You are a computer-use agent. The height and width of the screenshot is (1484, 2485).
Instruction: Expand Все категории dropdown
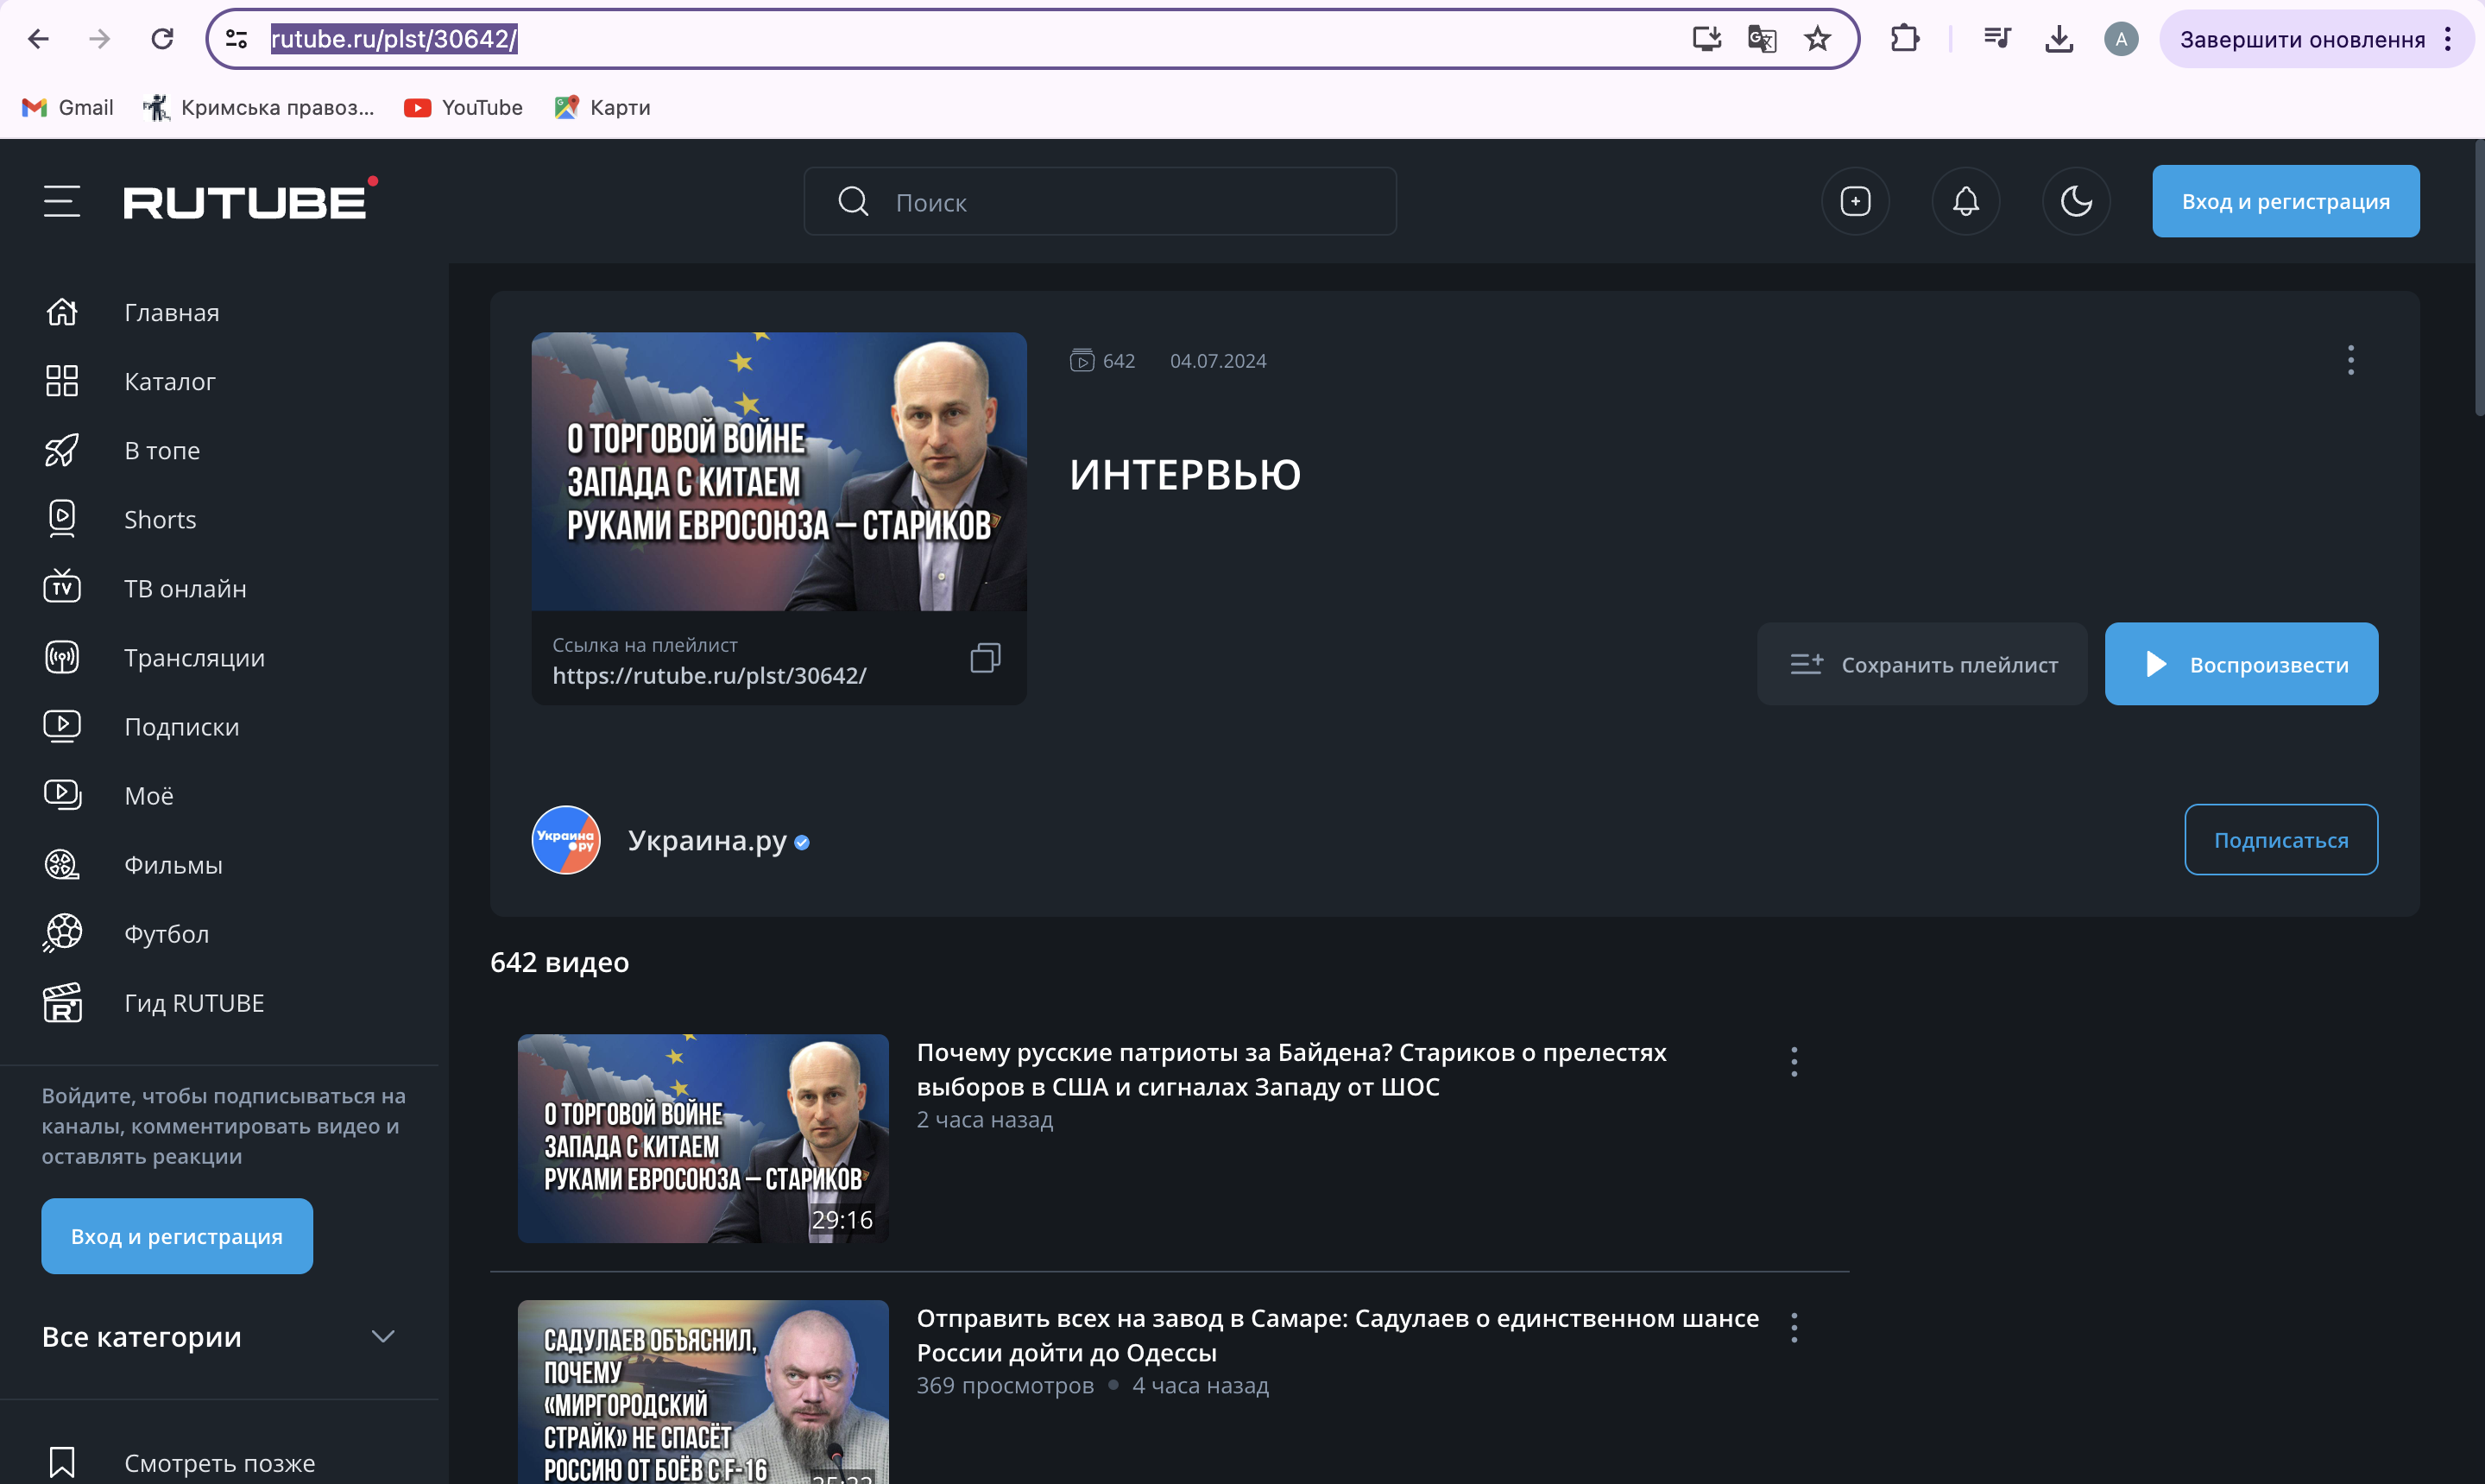coord(219,1336)
